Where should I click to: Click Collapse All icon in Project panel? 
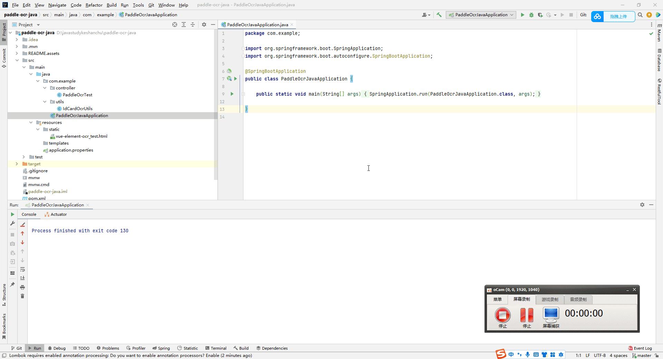click(193, 25)
